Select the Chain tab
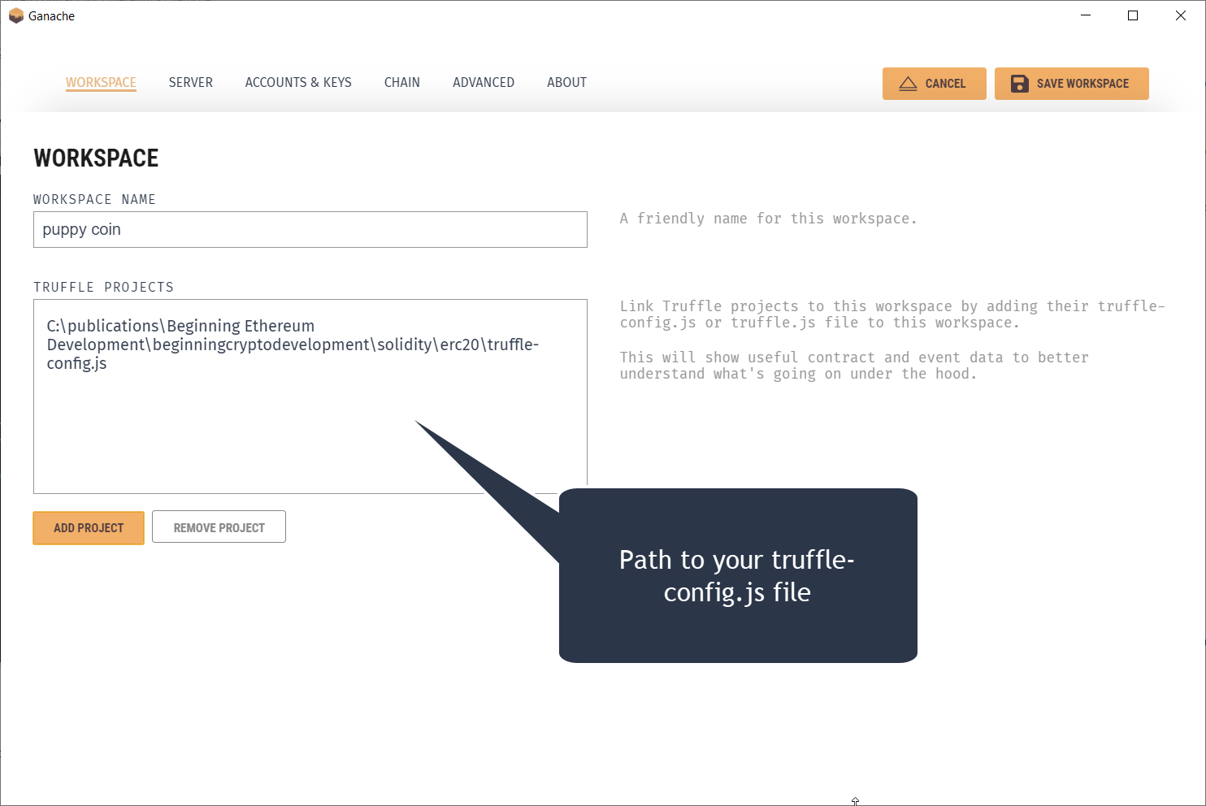The width and height of the screenshot is (1206, 806). pyautogui.click(x=401, y=83)
